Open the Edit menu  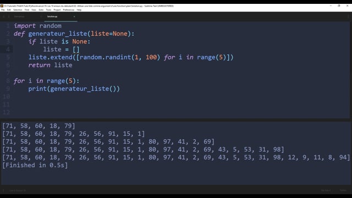point(9,10)
